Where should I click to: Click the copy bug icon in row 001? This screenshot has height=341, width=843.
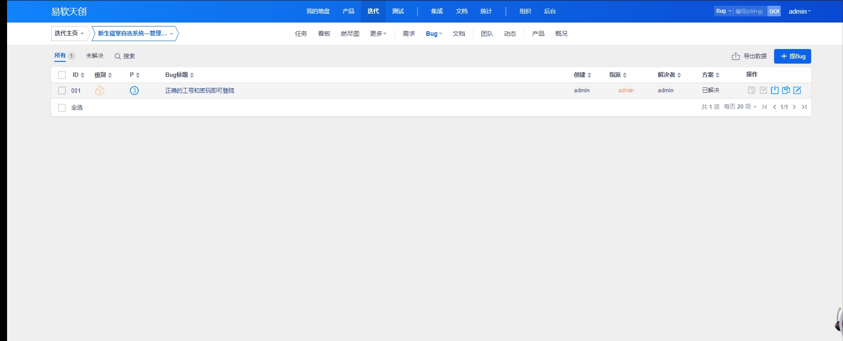(x=786, y=90)
